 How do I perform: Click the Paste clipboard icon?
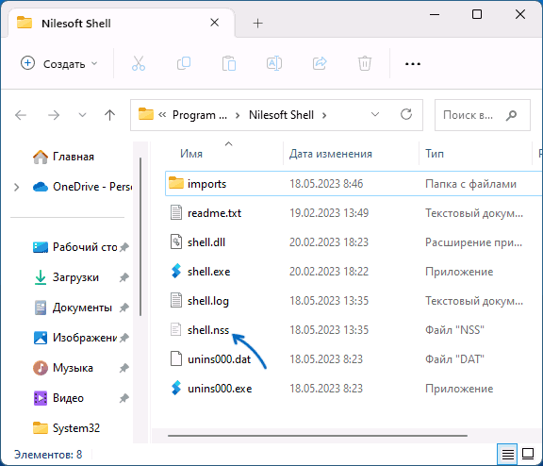[x=229, y=63]
